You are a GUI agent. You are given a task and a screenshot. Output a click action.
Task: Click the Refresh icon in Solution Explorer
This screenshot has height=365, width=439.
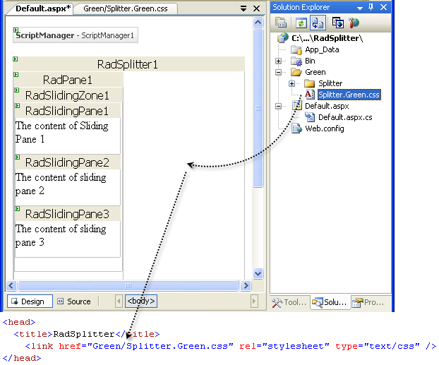[303, 23]
